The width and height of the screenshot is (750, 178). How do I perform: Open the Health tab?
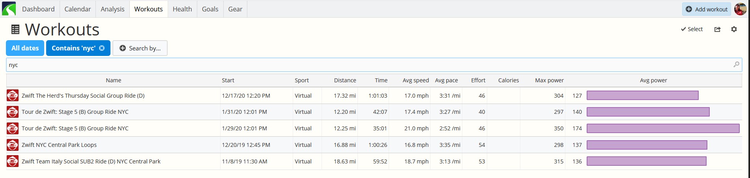coord(182,9)
